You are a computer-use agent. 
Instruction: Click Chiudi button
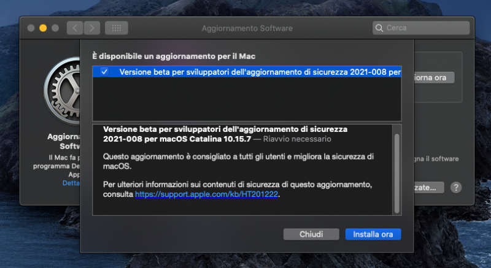[x=311, y=234]
